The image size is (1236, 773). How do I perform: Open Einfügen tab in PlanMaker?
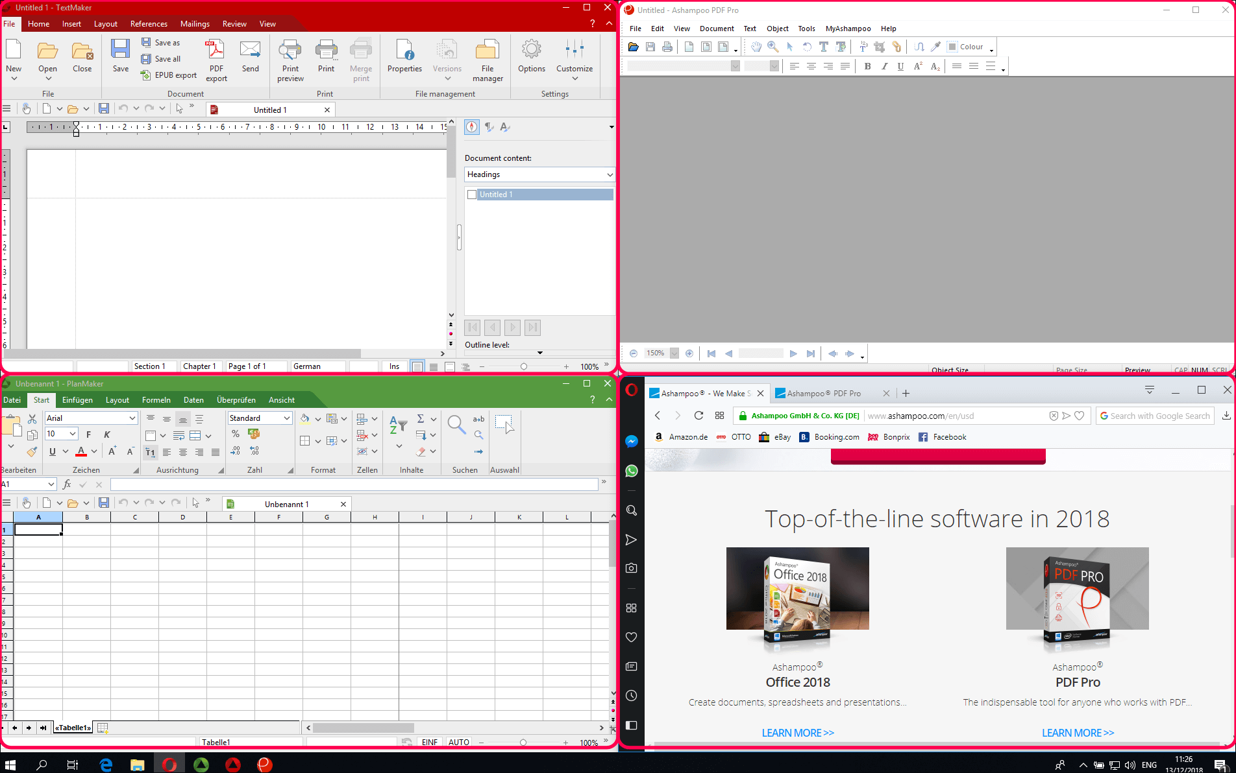(x=77, y=400)
